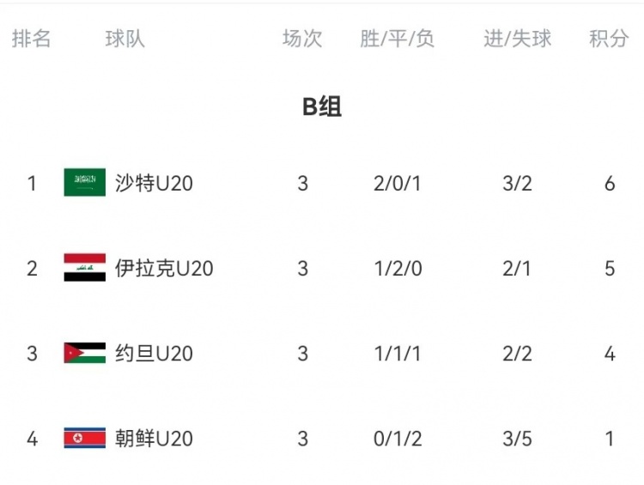Click the Jordan flag icon
Image resolution: width=644 pixels, height=485 pixels.
point(84,353)
